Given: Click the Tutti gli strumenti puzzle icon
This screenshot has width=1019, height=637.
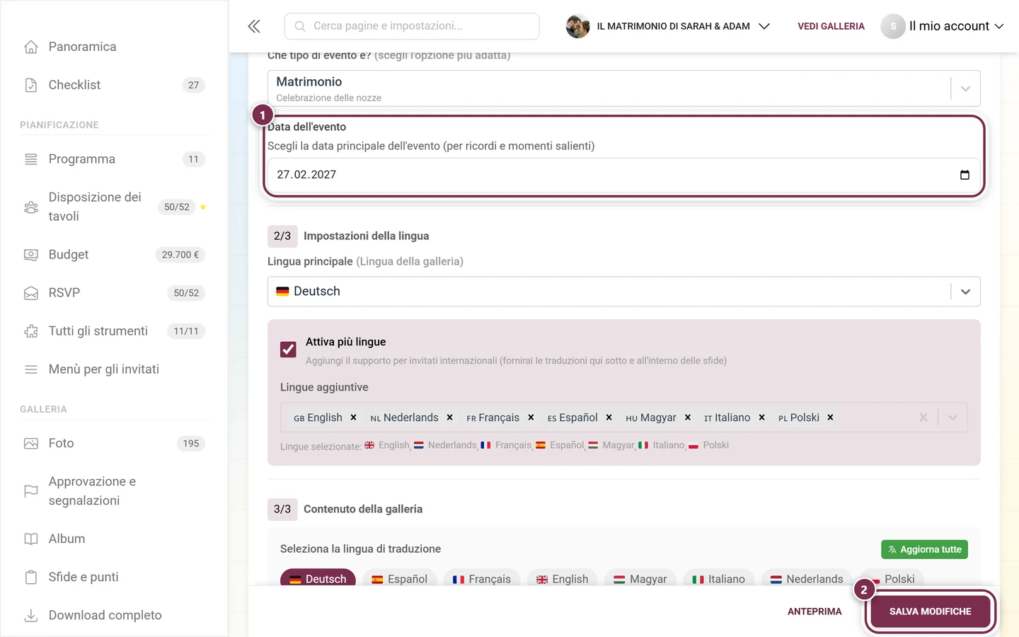Looking at the screenshot, I should [x=31, y=331].
